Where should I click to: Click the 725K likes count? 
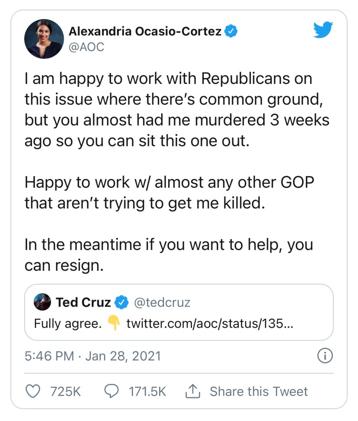pyautogui.click(x=66, y=391)
